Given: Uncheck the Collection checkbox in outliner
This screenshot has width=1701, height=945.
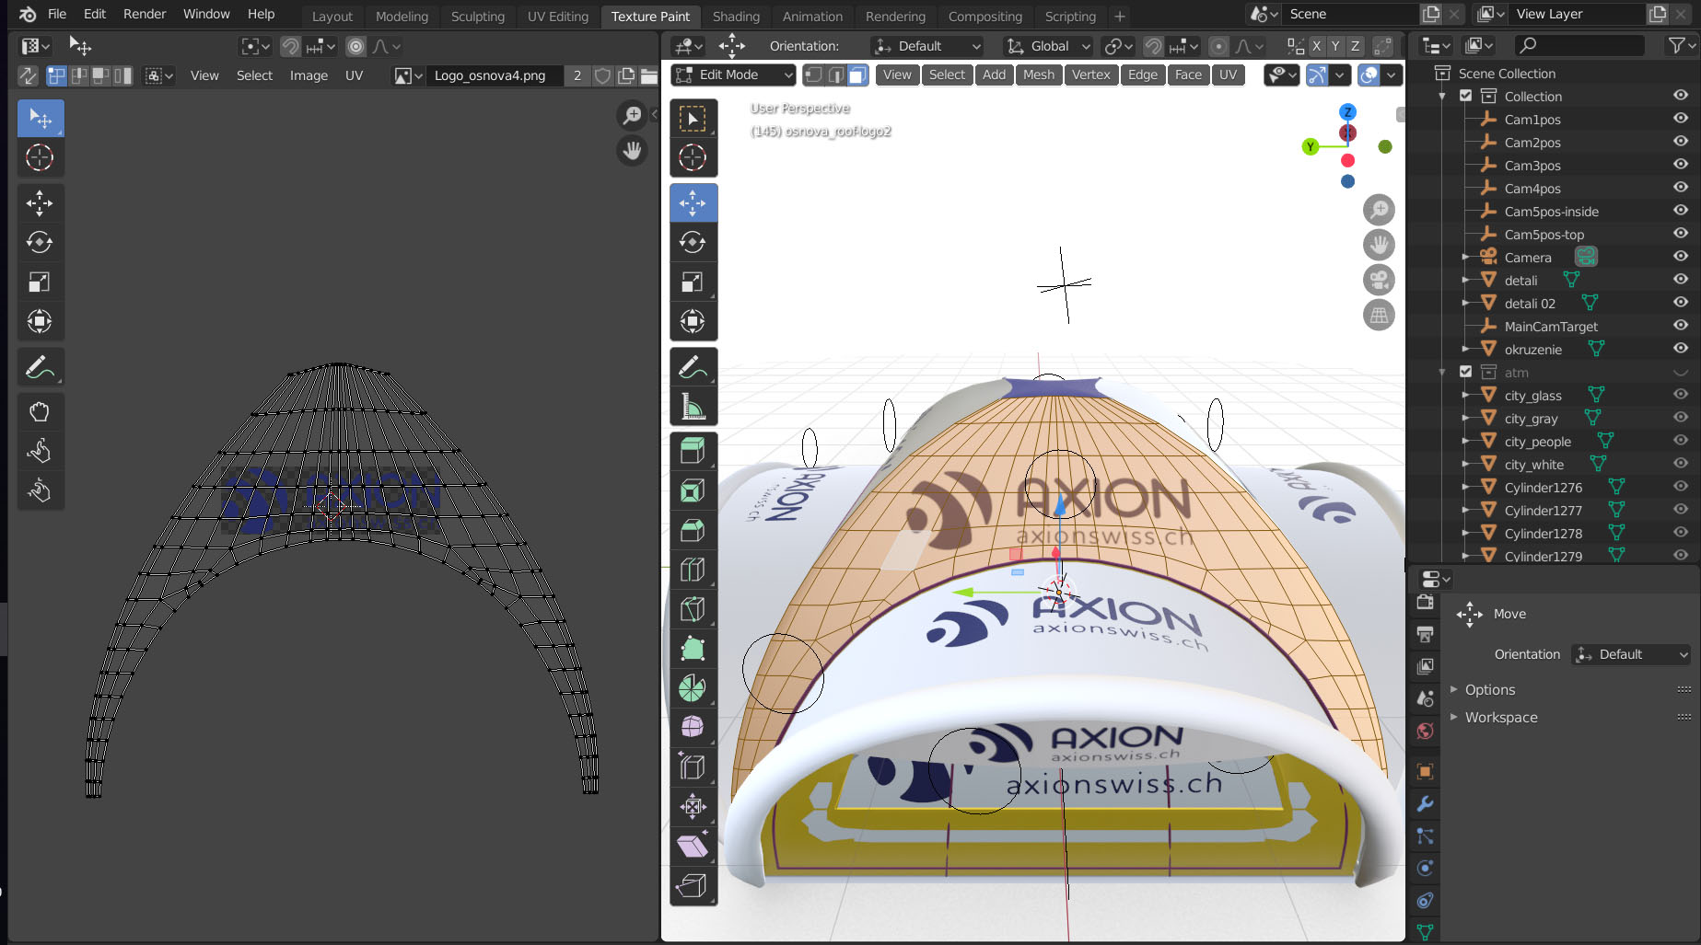Looking at the screenshot, I should point(1465,96).
